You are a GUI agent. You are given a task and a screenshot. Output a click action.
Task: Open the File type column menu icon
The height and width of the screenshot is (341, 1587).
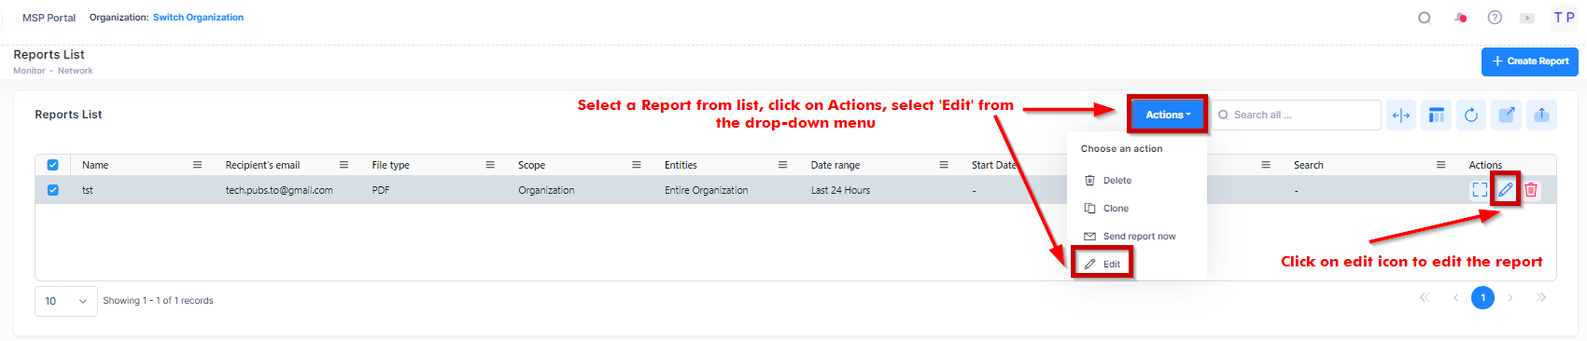tap(490, 165)
